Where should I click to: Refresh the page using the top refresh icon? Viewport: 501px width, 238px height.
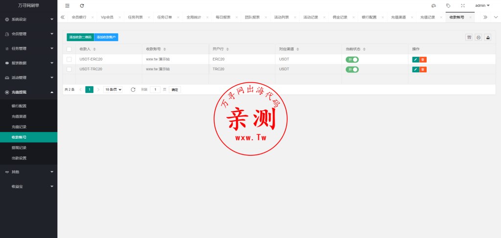point(82,5)
